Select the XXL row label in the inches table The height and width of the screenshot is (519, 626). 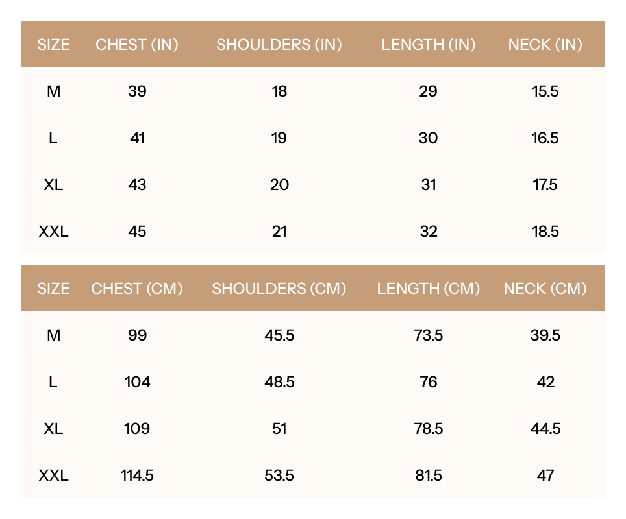click(x=53, y=232)
